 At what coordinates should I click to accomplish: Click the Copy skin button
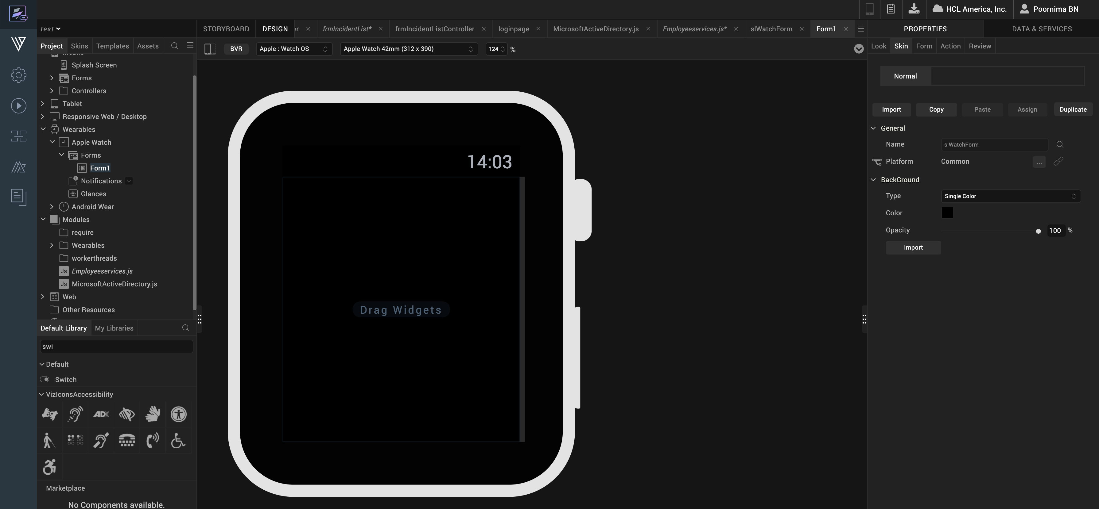pyautogui.click(x=936, y=109)
